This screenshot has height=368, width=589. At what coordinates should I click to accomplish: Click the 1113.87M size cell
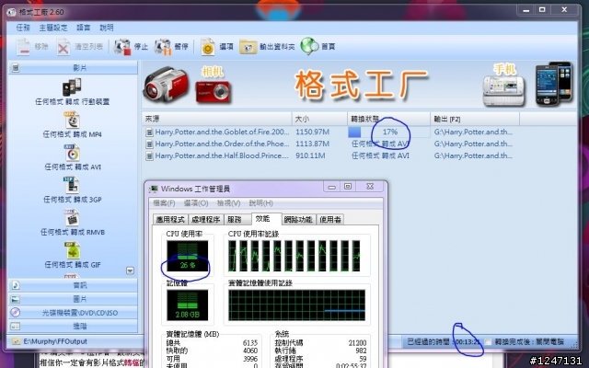(x=313, y=144)
